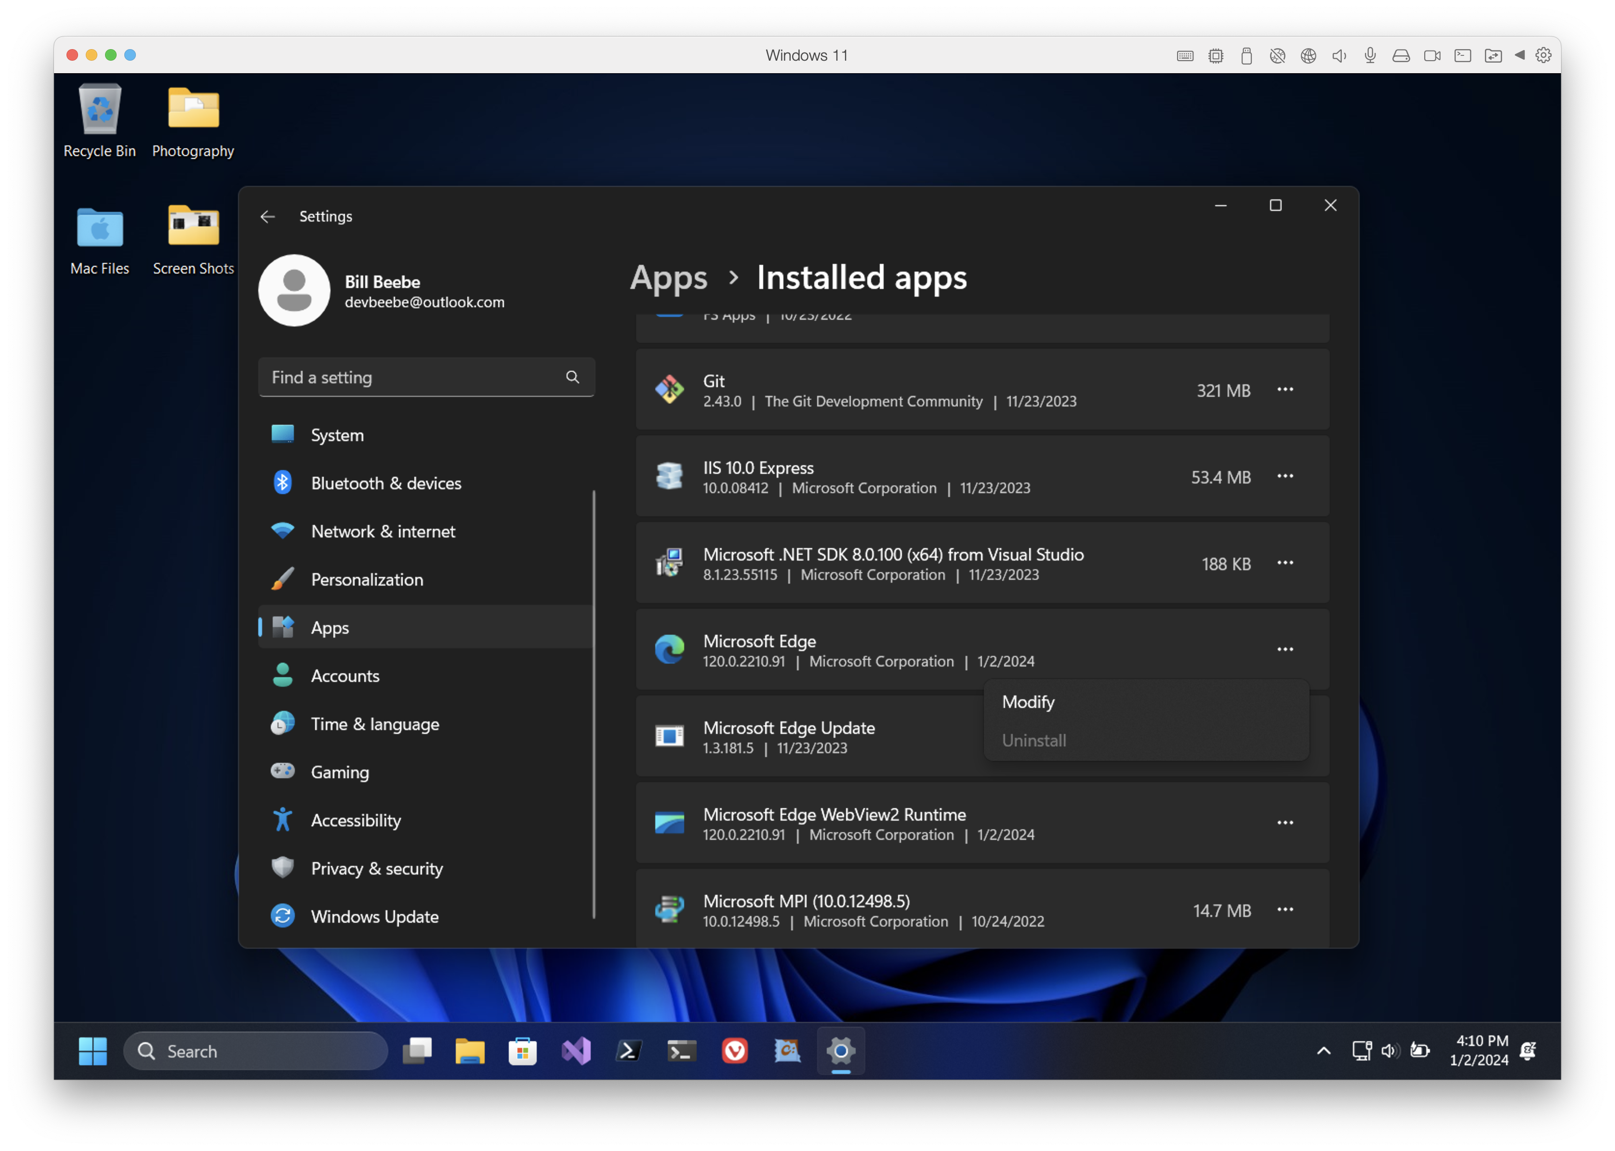1615x1151 pixels.
Task: Select the Photography desktop folder
Action: coord(193,121)
